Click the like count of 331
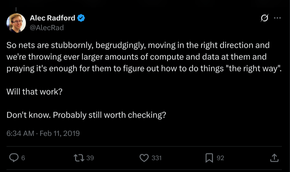The image size is (290, 172). [x=157, y=158]
